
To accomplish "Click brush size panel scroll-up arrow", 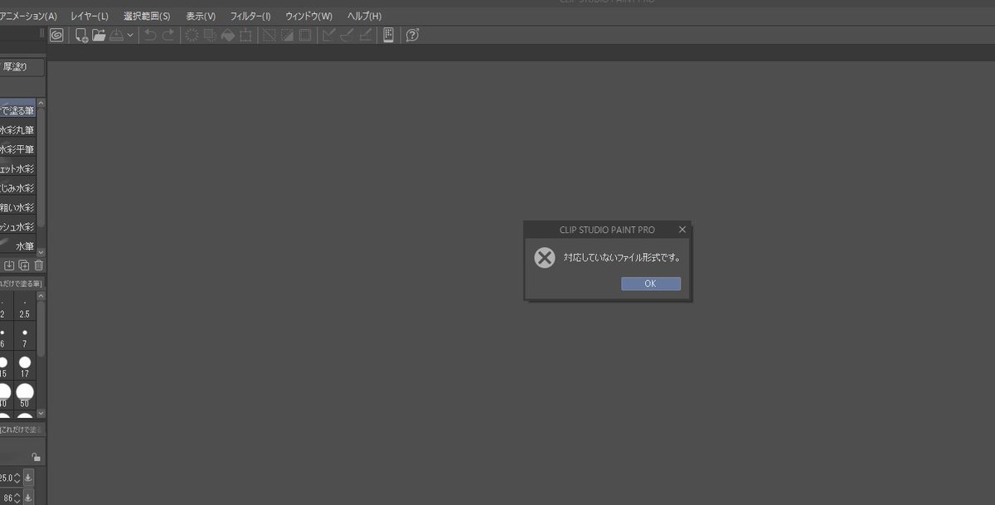I will click(x=41, y=295).
